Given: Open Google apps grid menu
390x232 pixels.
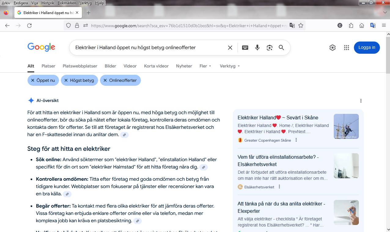Looking at the screenshot, I should (x=346, y=48).
